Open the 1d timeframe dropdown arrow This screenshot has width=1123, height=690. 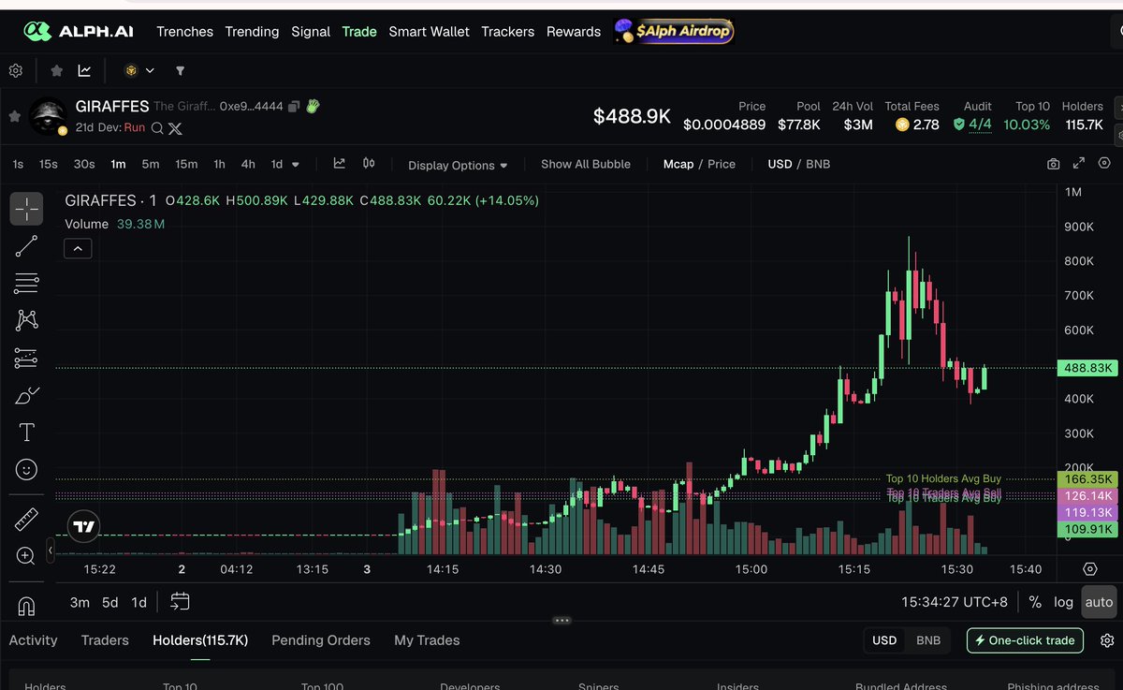296,164
